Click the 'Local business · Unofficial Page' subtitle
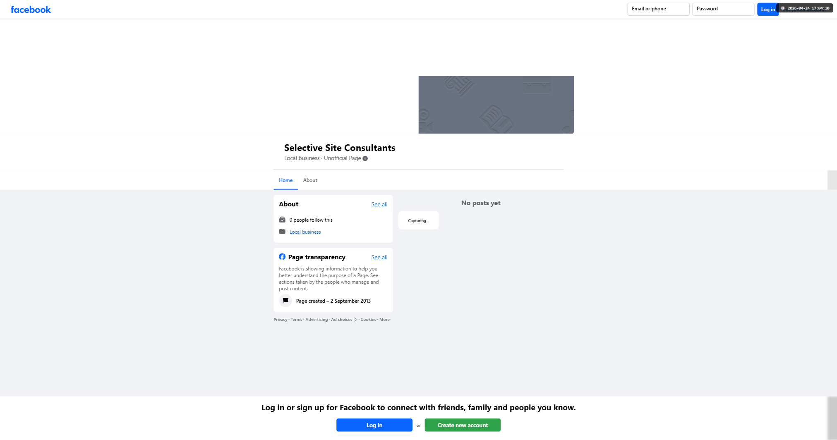The height and width of the screenshot is (440, 837). [323, 158]
